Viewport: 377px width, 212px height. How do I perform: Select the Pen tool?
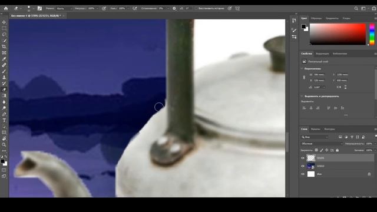point(4,114)
